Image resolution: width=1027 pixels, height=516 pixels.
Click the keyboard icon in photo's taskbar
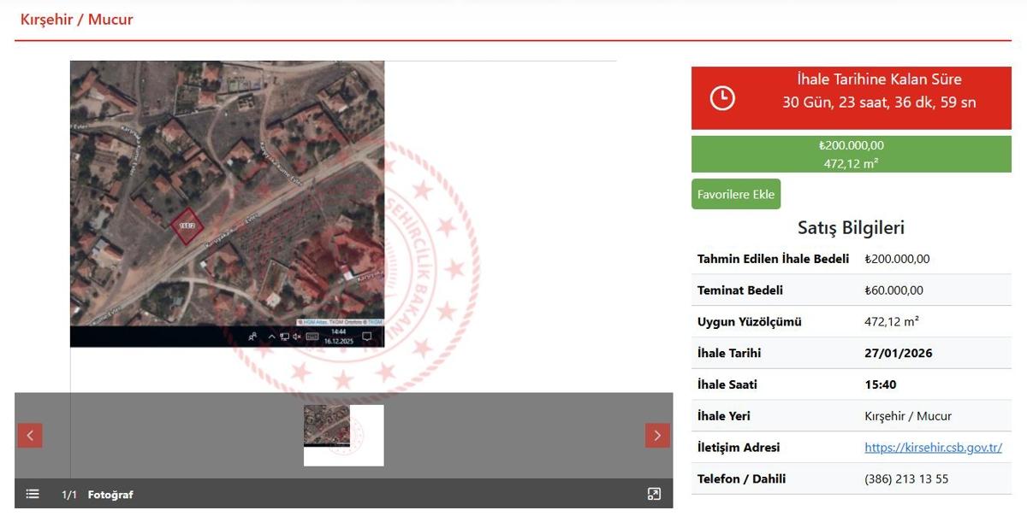click(312, 337)
